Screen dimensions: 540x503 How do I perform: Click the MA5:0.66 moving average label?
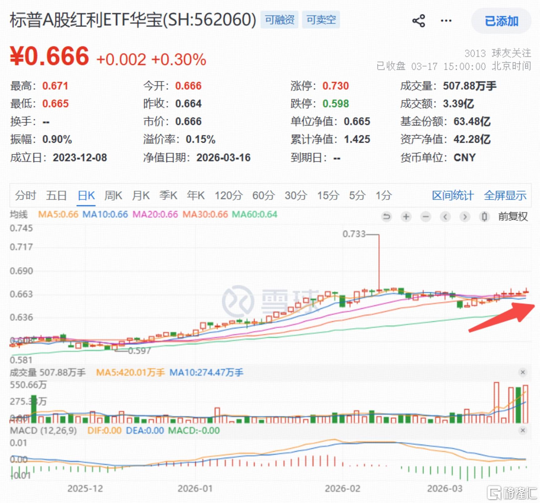pyautogui.click(x=58, y=214)
